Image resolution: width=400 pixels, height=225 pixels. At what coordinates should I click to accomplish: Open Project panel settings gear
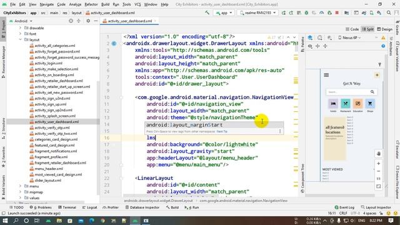88,21
